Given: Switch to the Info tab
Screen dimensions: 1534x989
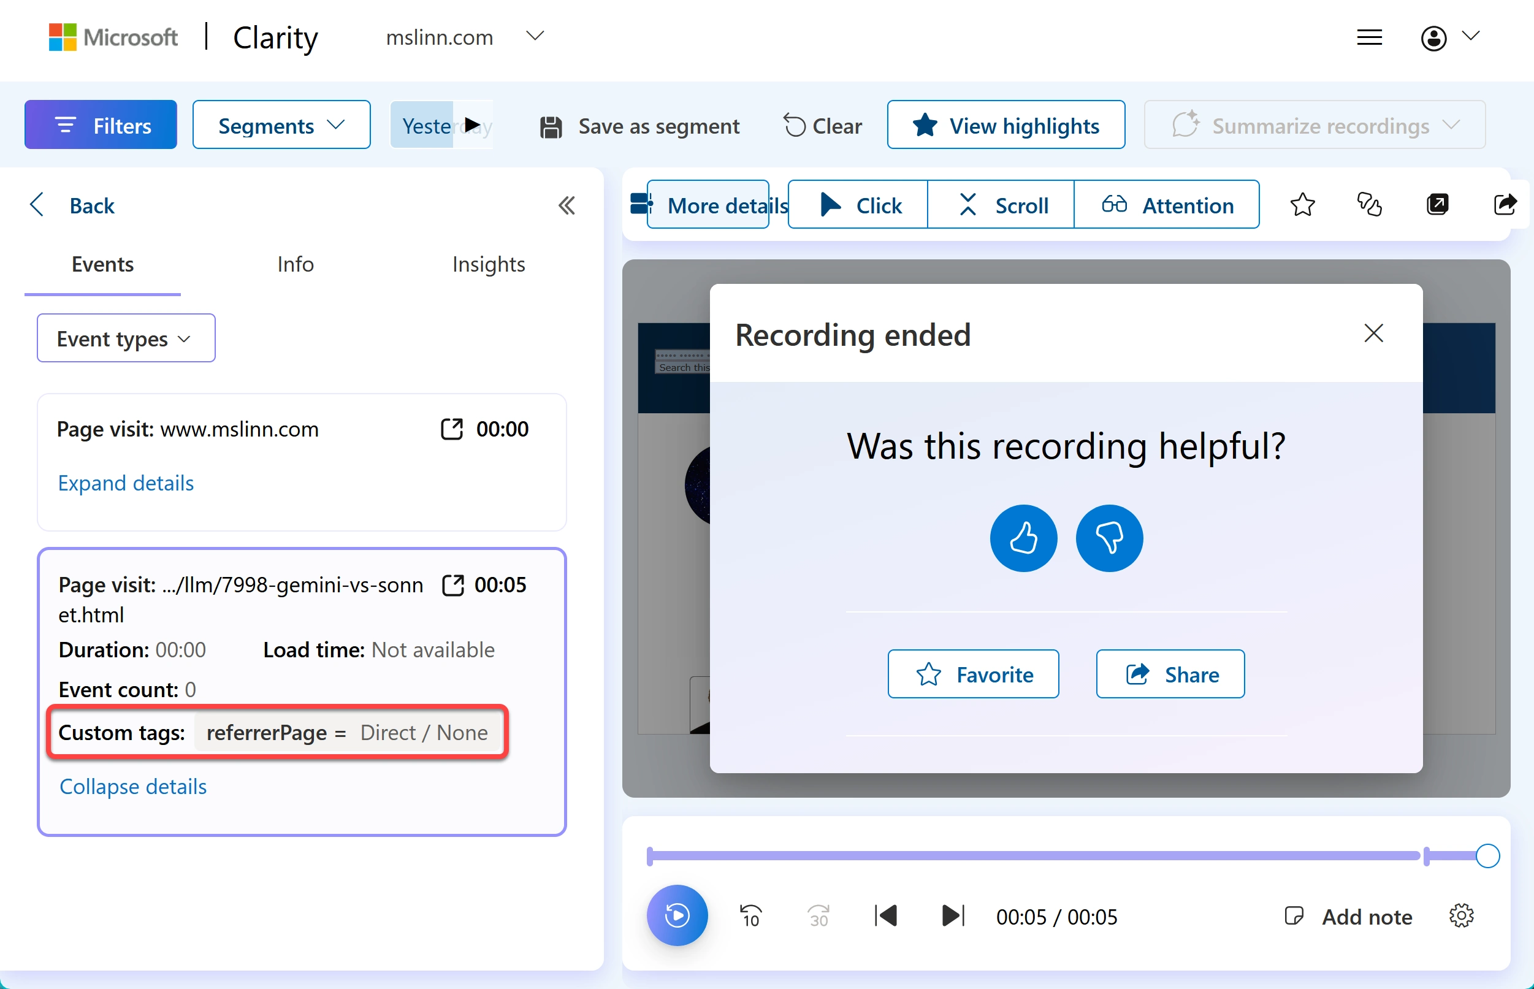Looking at the screenshot, I should (296, 265).
